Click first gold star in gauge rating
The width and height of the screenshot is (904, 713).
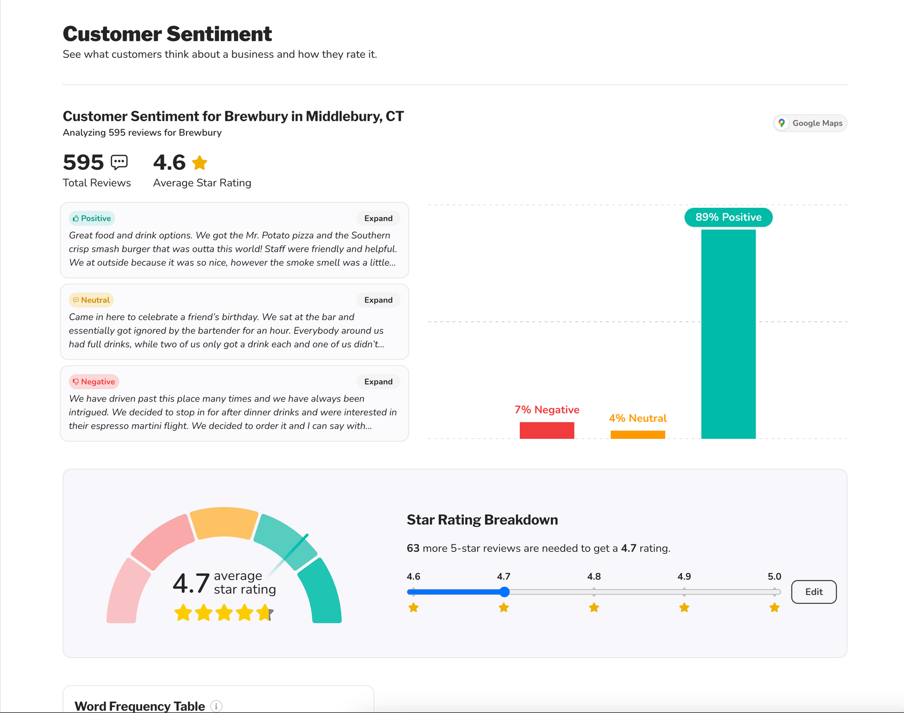(x=183, y=613)
